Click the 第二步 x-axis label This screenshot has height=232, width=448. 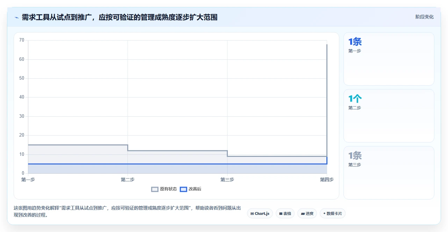pos(128,180)
